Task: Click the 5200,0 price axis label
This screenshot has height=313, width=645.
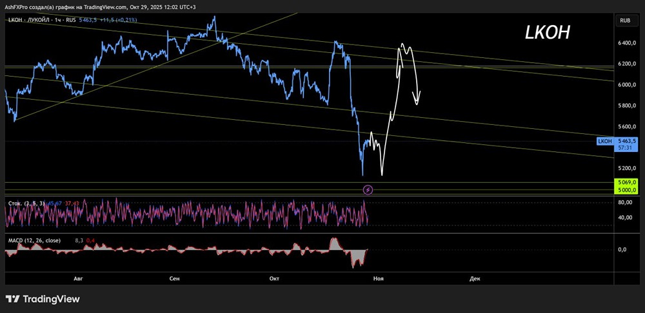Action: tap(626, 168)
